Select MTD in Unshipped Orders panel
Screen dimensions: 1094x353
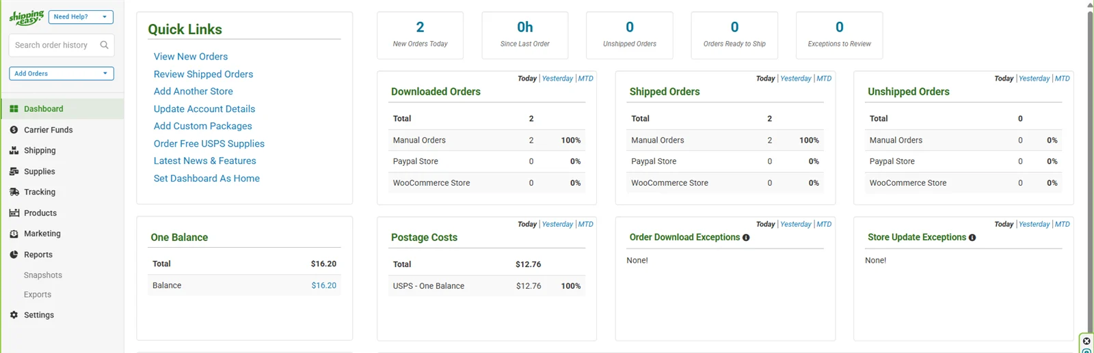point(1062,79)
